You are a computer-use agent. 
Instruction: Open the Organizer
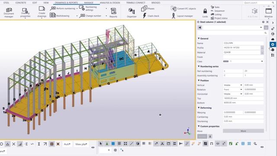click(132, 13)
